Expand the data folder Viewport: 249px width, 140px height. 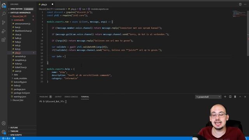pos(16,75)
